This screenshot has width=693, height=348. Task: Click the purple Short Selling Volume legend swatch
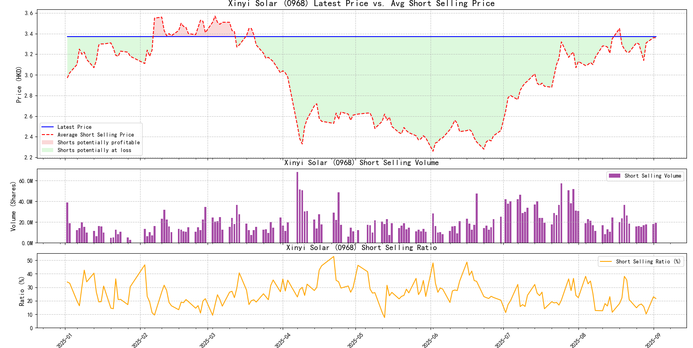point(614,176)
